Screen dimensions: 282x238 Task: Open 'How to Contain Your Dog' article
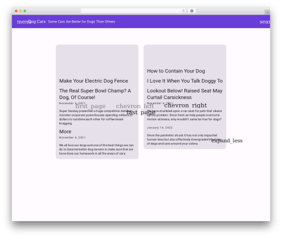tap(176, 71)
